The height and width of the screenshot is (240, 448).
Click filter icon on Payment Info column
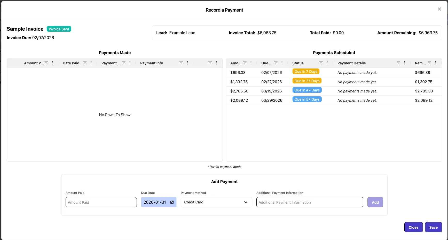[181, 63]
